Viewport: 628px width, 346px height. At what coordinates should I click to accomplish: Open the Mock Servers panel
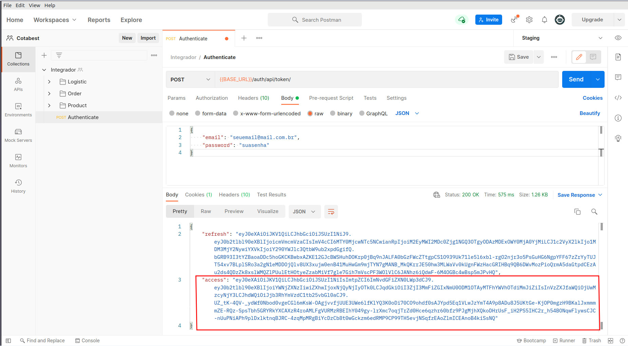tap(18, 136)
